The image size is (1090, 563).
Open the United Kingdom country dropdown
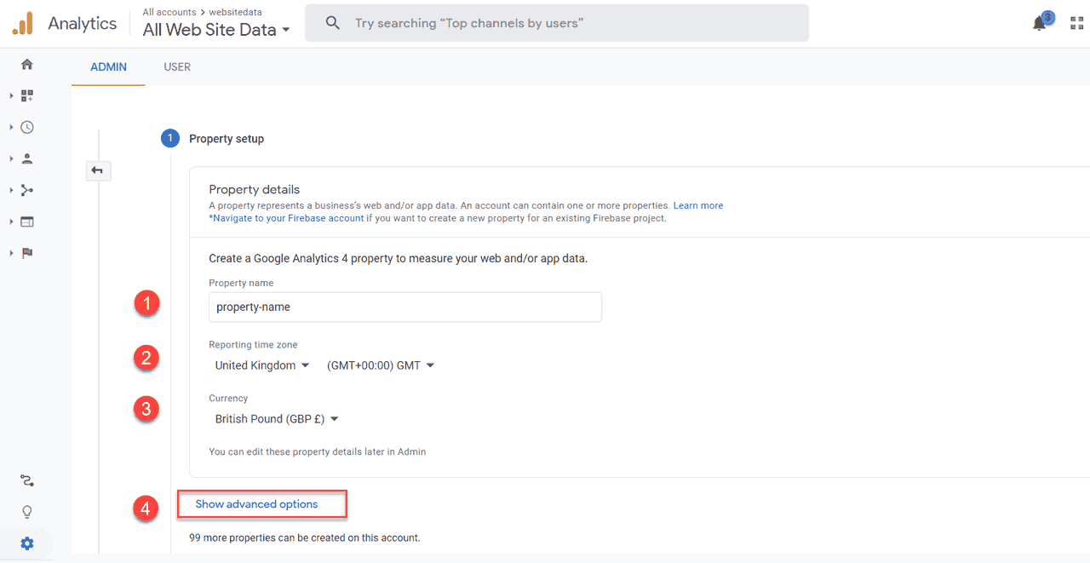(262, 365)
